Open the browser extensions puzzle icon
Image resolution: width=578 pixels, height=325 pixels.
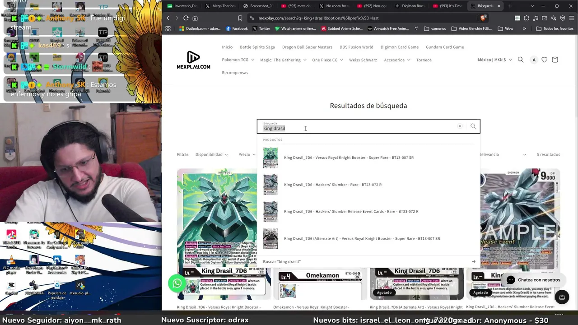coord(526,18)
